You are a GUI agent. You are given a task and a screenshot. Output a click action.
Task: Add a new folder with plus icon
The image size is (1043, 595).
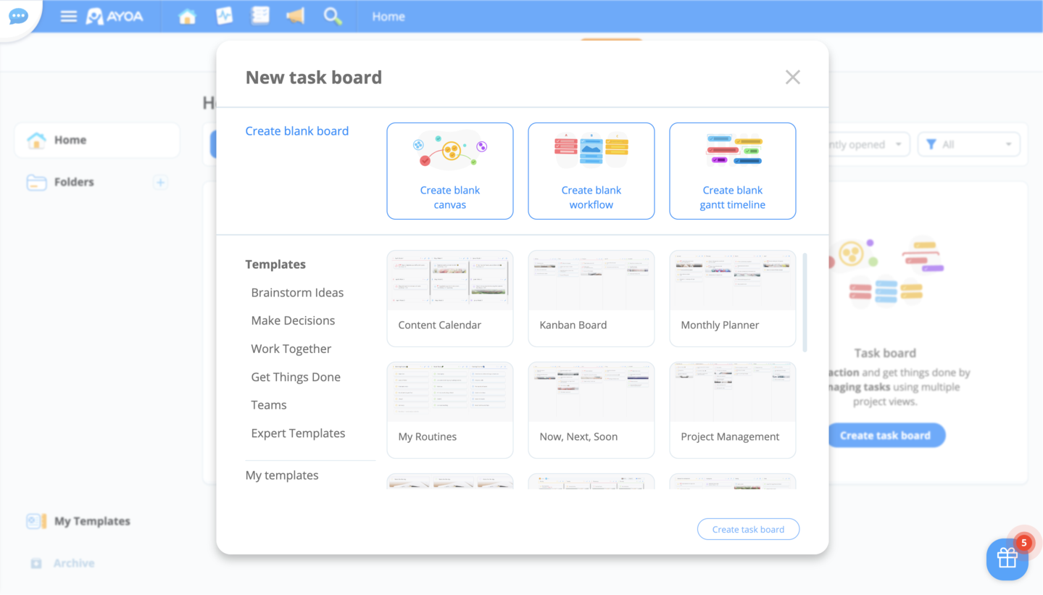[x=160, y=182]
